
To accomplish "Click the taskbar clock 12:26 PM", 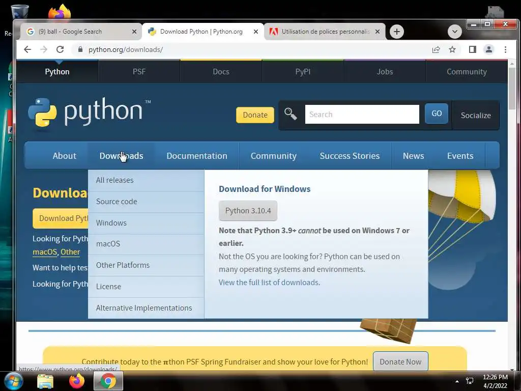I will pos(495,381).
